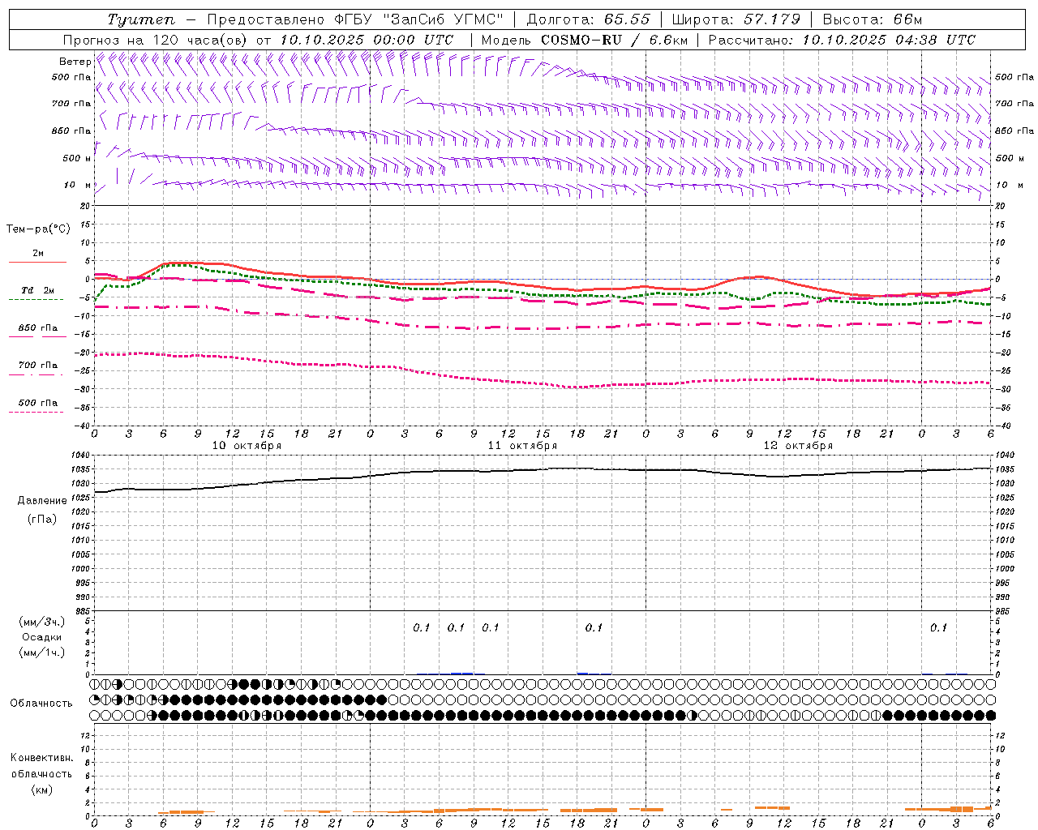Click the "Широта: 57.179" latitude value
Viewport: 1038px width, 830px height.
click(737, 19)
